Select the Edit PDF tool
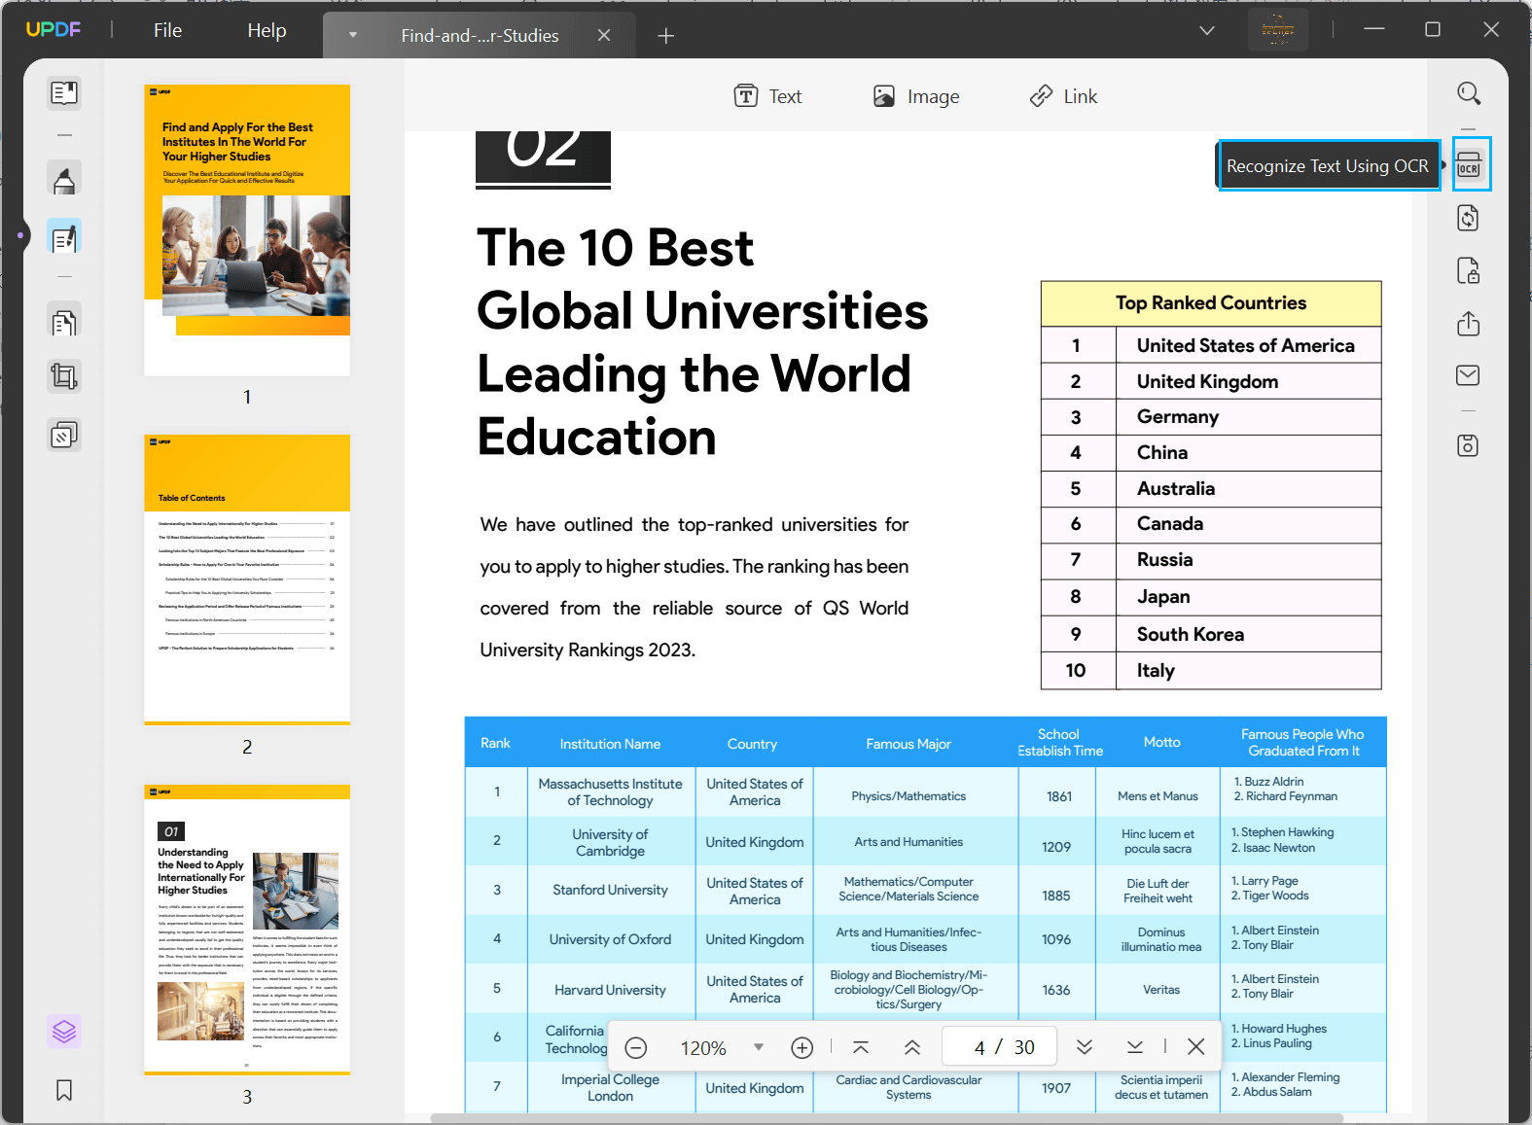The height and width of the screenshot is (1125, 1532). [x=64, y=237]
